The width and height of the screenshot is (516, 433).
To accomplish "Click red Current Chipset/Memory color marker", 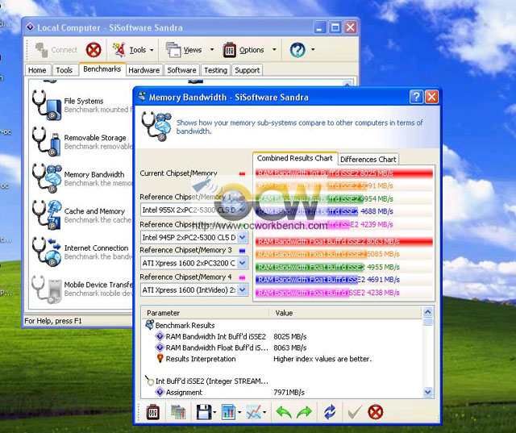I will [242, 173].
